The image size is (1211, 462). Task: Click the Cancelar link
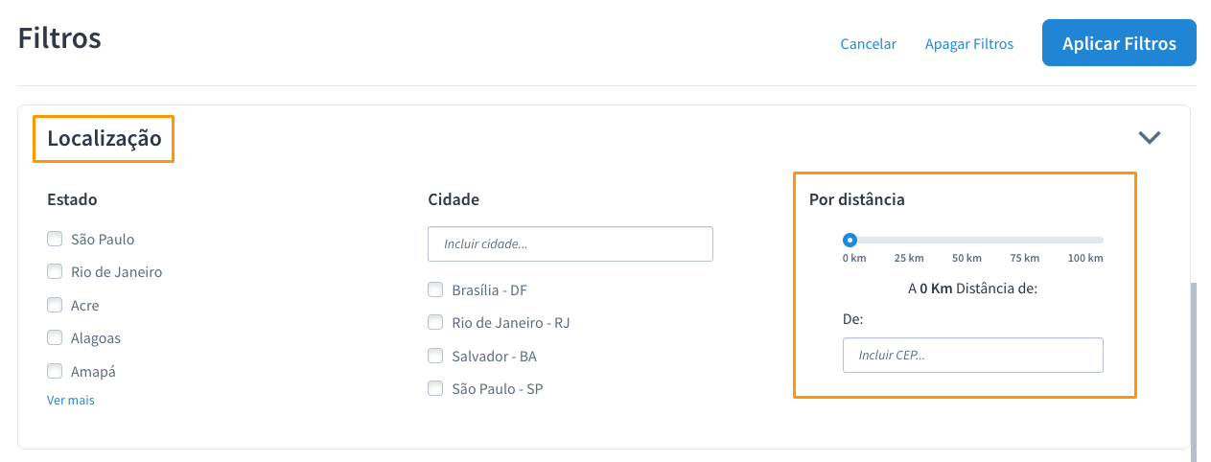868,44
